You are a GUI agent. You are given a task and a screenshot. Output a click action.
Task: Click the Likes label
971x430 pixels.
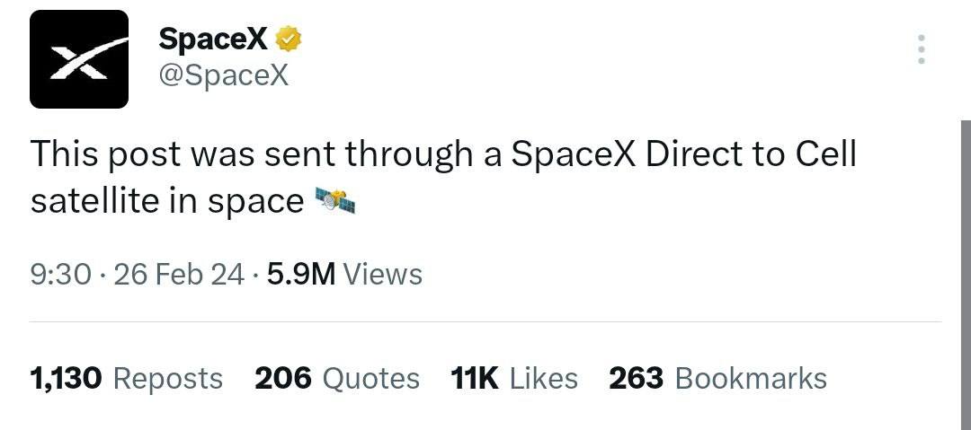pyautogui.click(x=543, y=378)
